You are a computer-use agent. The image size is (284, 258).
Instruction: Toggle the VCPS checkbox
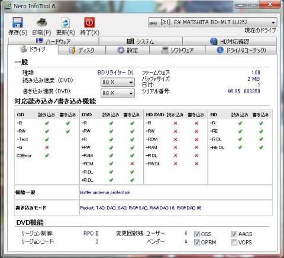pyautogui.click(x=234, y=242)
